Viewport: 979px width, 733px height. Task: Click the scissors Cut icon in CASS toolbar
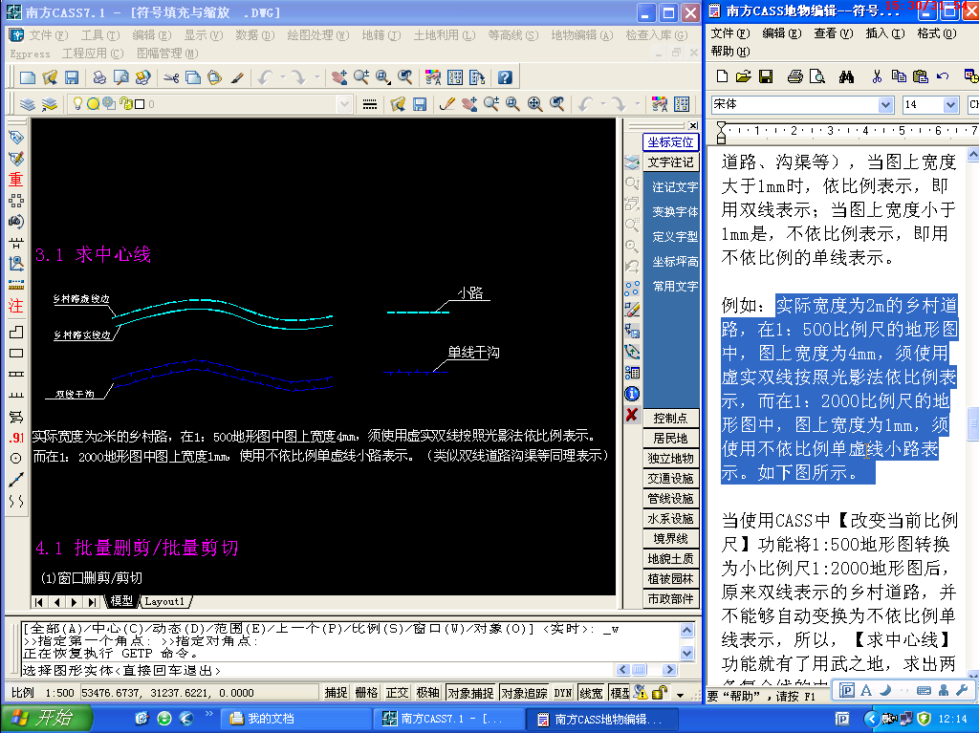(x=171, y=77)
